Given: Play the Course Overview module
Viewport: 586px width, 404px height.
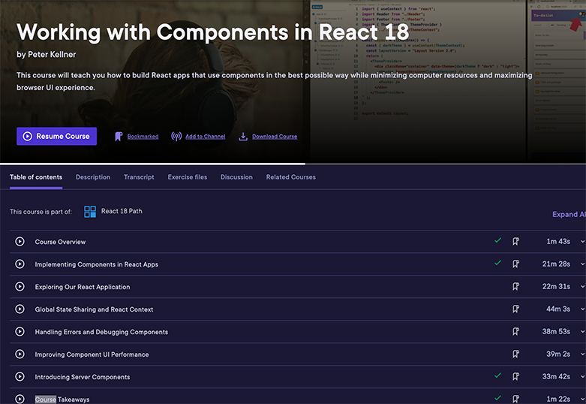Looking at the screenshot, I should point(20,242).
